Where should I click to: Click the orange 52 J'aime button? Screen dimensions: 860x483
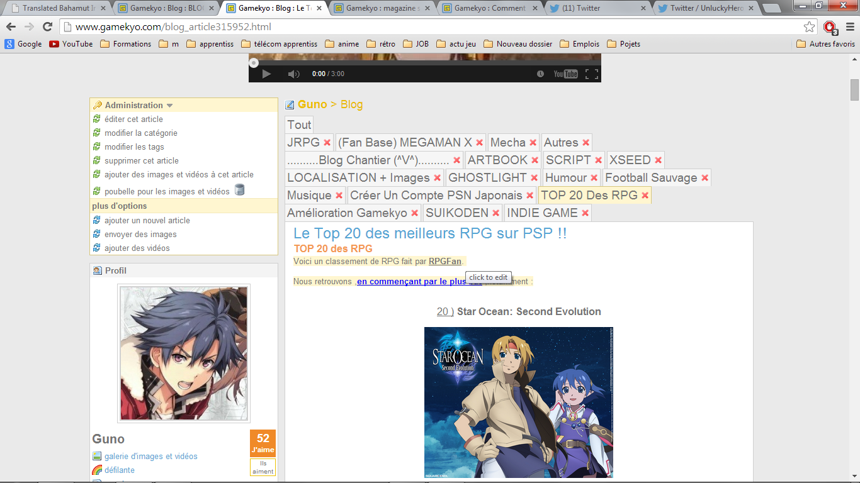(x=263, y=443)
